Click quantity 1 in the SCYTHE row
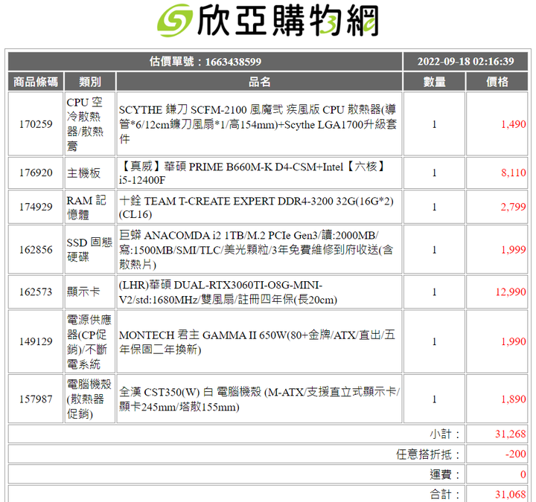 coord(434,124)
